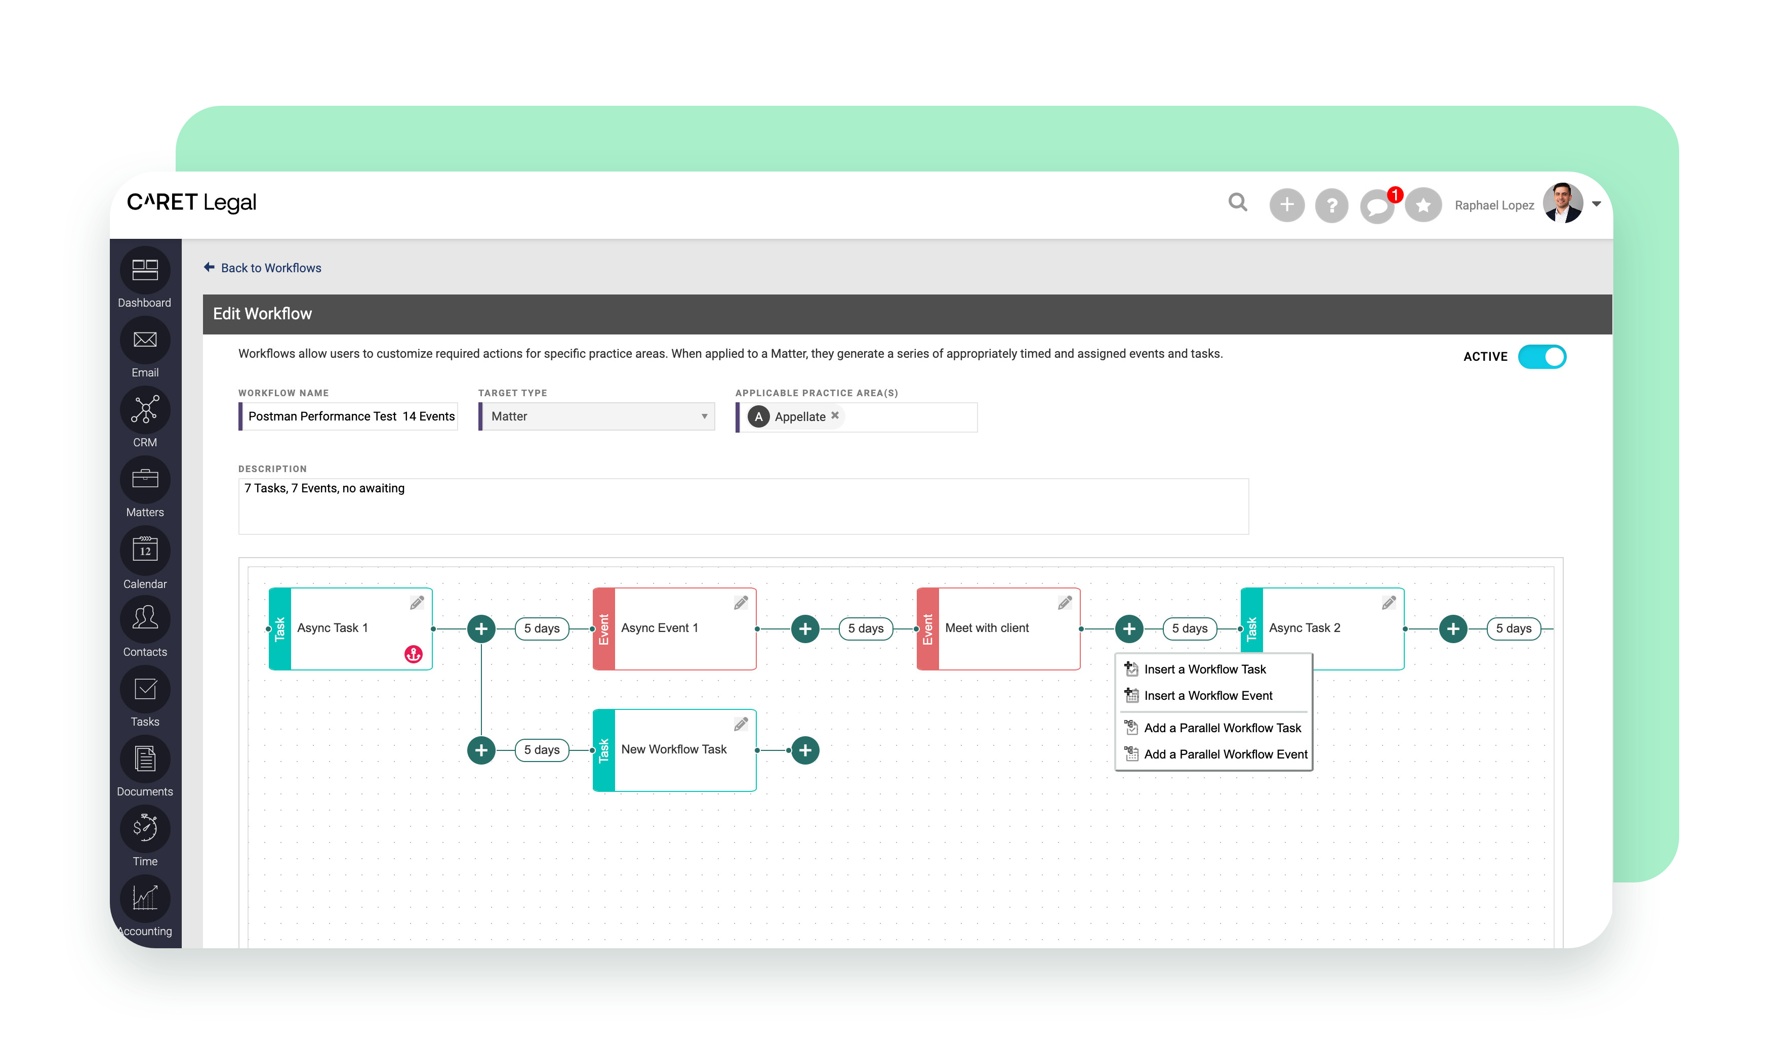Screen dimensions: 1789x1054
Task: Click the search magnifier icon
Action: [1238, 203]
